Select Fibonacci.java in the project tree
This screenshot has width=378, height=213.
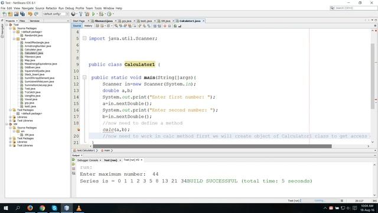point(32,57)
